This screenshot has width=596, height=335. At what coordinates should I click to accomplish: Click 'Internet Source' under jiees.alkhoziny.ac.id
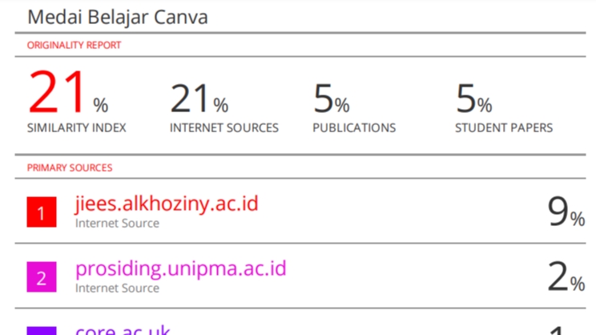click(117, 224)
